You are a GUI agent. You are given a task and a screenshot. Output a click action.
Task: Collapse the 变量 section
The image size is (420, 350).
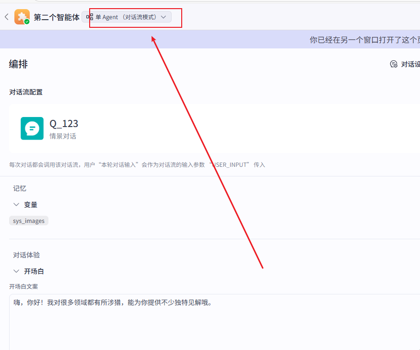tap(16, 204)
